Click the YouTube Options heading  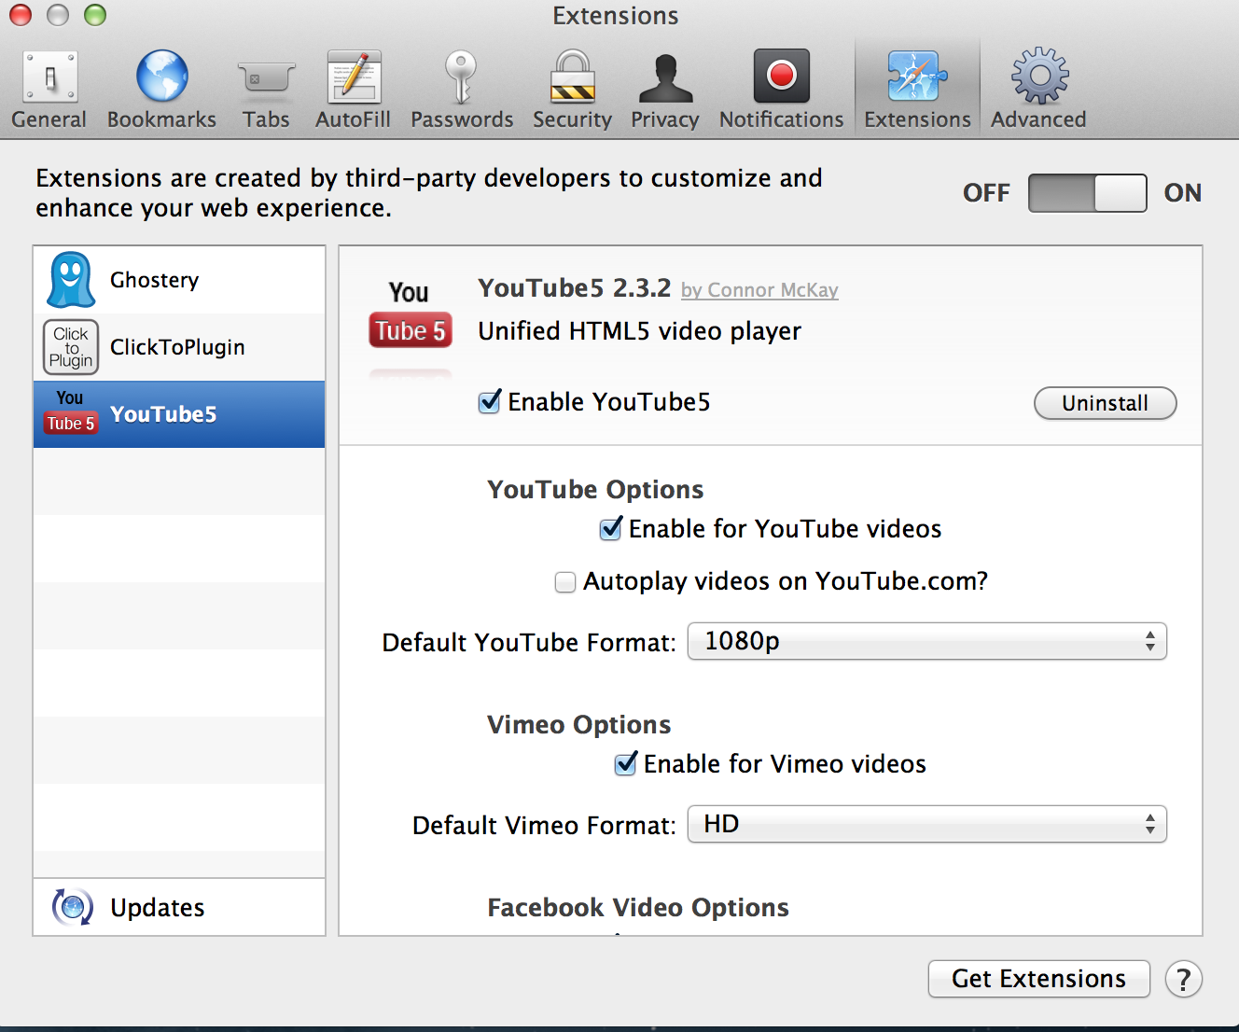point(595,490)
